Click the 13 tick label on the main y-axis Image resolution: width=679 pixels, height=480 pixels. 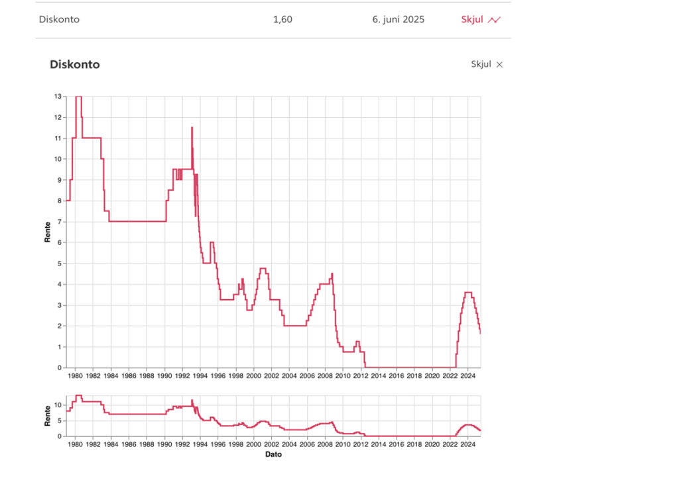[58, 97]
